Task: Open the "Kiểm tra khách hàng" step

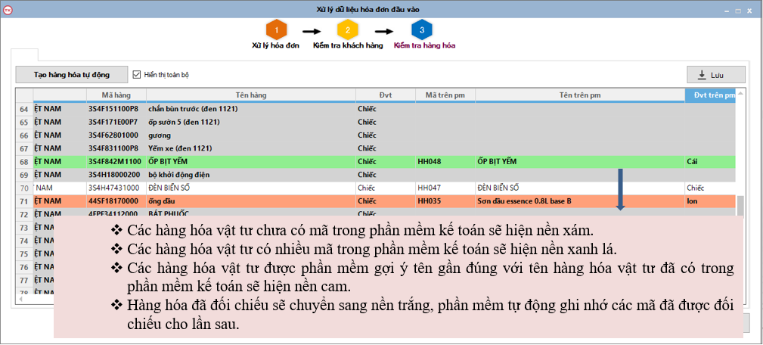Action: [x=349, y=45]
